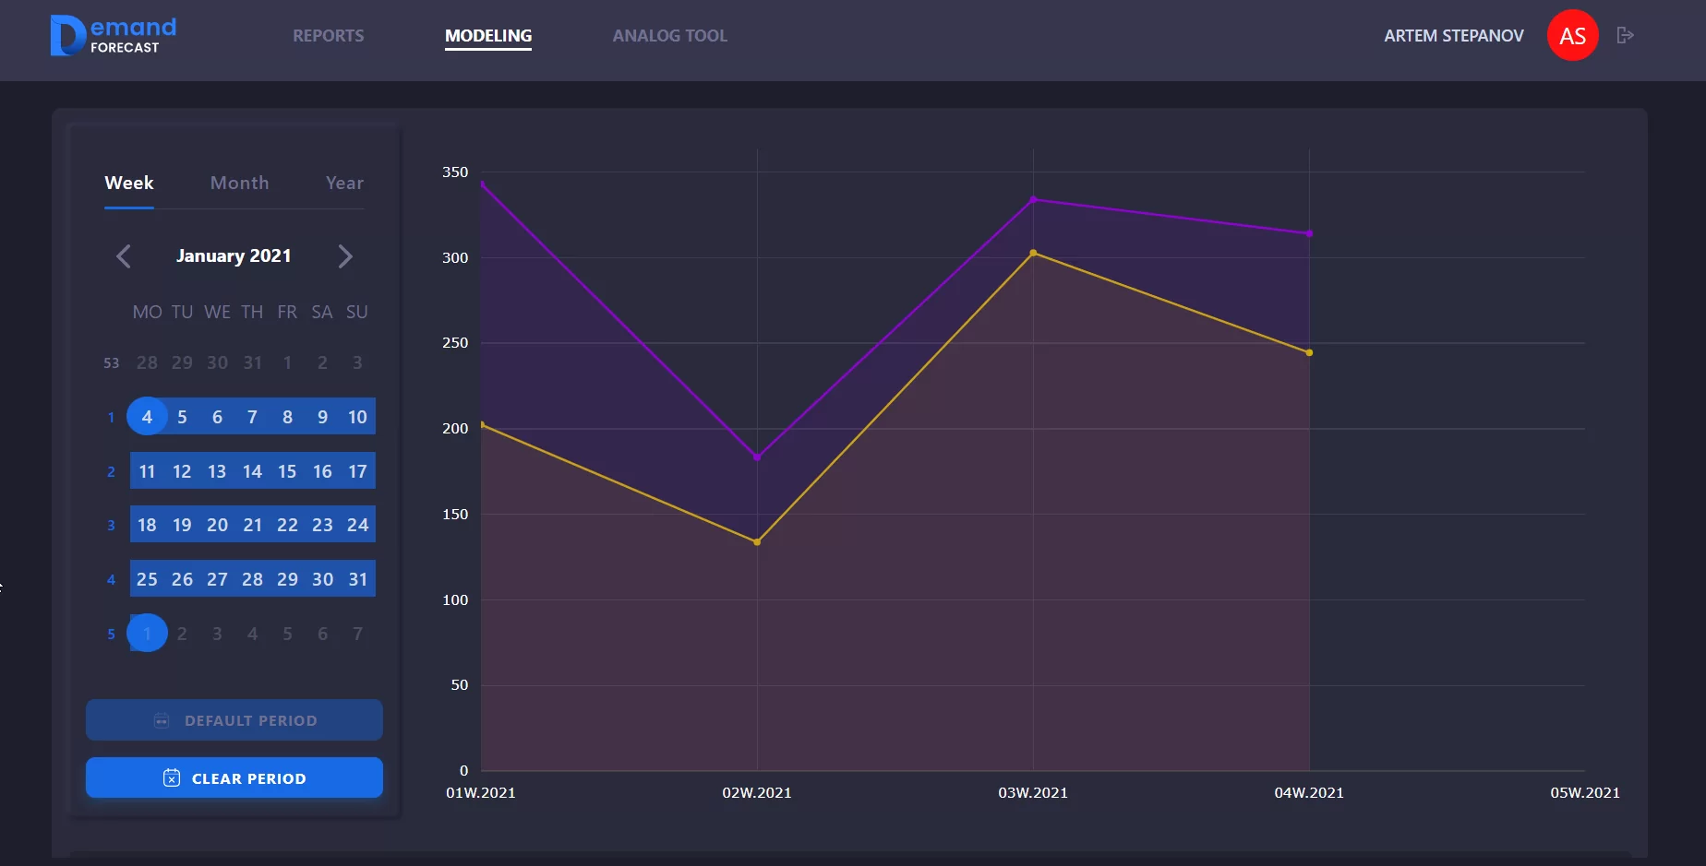Click yellow data point at 02W.2021
The image size is (1706, 866).
(757, 542)
